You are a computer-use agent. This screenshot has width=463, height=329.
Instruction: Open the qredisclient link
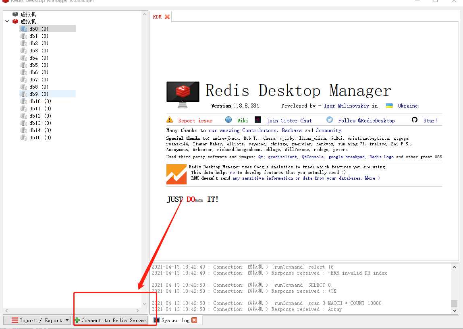tap(282, 157)
